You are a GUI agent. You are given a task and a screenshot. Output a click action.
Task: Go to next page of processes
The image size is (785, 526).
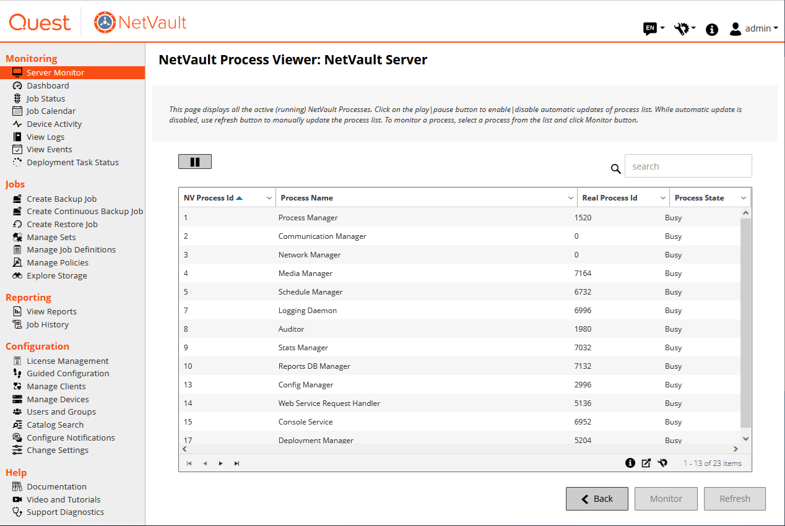click(221, 463)
